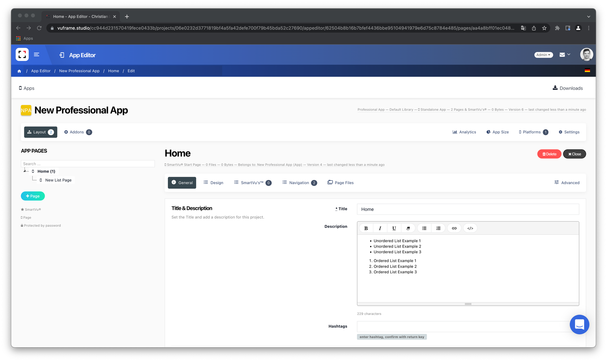Open the browser side panel icon

[x=568, y=28]
